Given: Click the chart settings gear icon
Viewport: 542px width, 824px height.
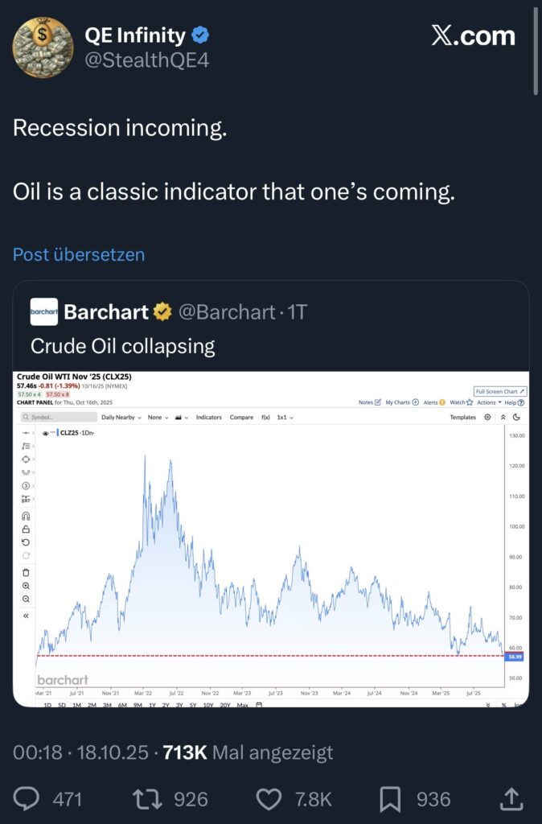Looking at the screenshot, I should pyautogui.click(x=487, y=418).
